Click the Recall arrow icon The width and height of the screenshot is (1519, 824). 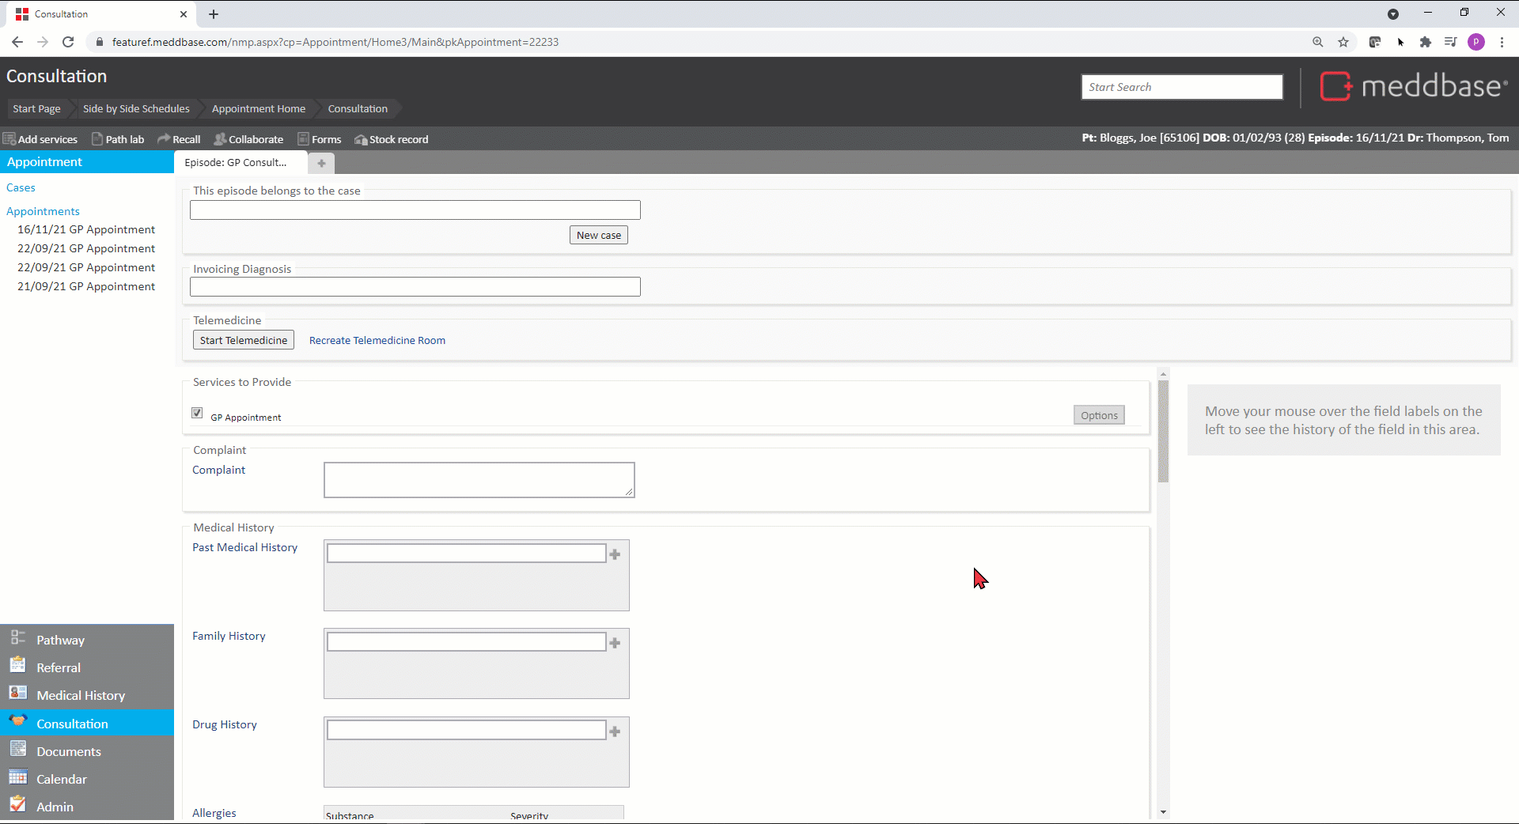164,139
